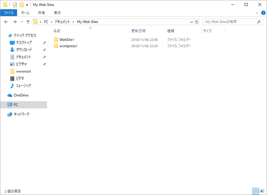The height and width of the screenshot is (195, 267).
Task: Select PC in navigation pane
Action: pyautogui.click(x=24, y=105)
